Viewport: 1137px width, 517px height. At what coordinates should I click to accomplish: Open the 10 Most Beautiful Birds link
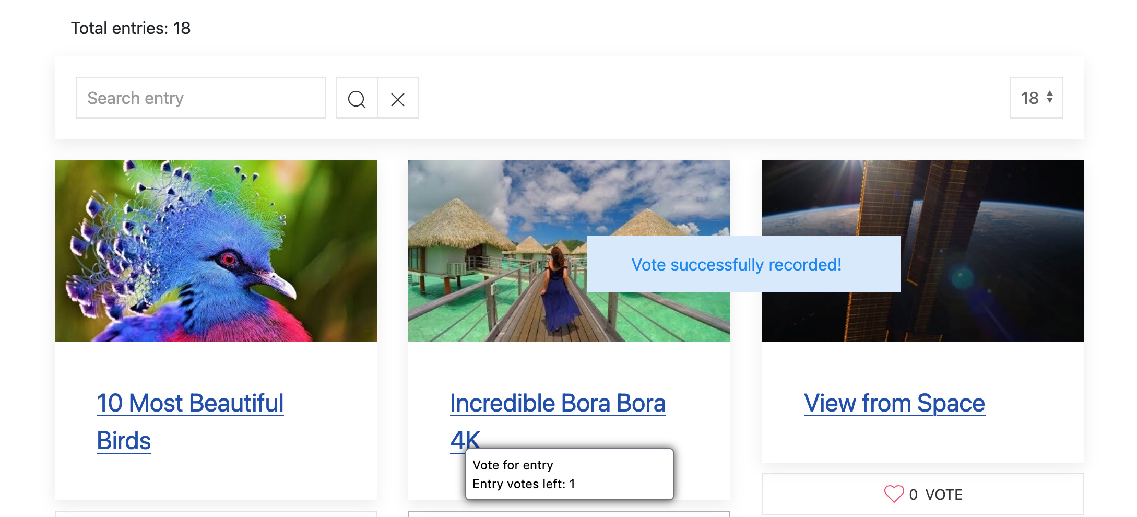pyautogui.click(x=190, y=422)
